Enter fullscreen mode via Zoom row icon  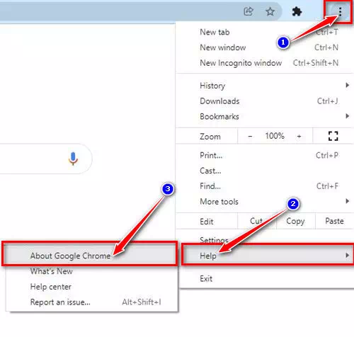333,136
